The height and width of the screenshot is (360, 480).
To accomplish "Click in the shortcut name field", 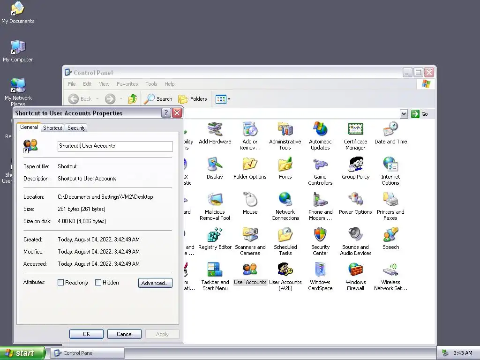I will tap(115, 146).
